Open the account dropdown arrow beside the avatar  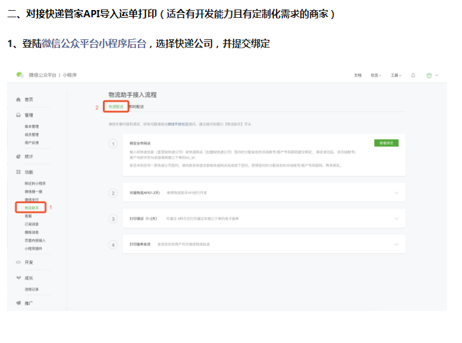(x=436, y=75)
